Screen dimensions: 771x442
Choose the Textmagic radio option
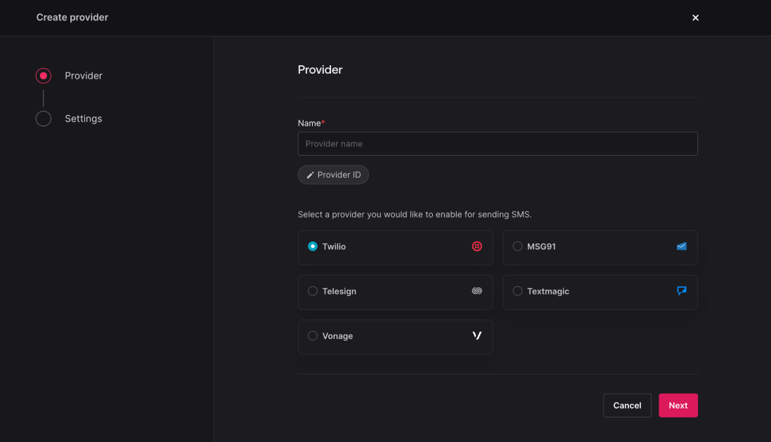point(517,291)
